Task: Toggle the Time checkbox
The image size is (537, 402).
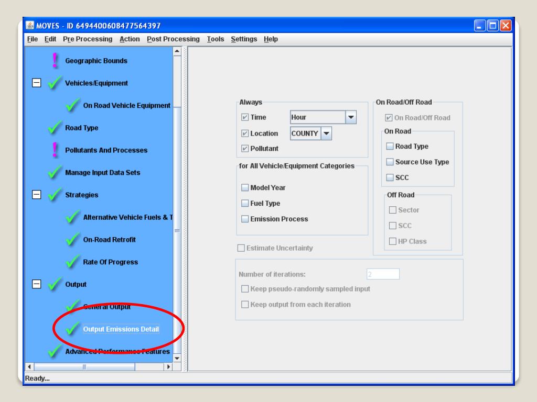Action: [x=245, y=117]
